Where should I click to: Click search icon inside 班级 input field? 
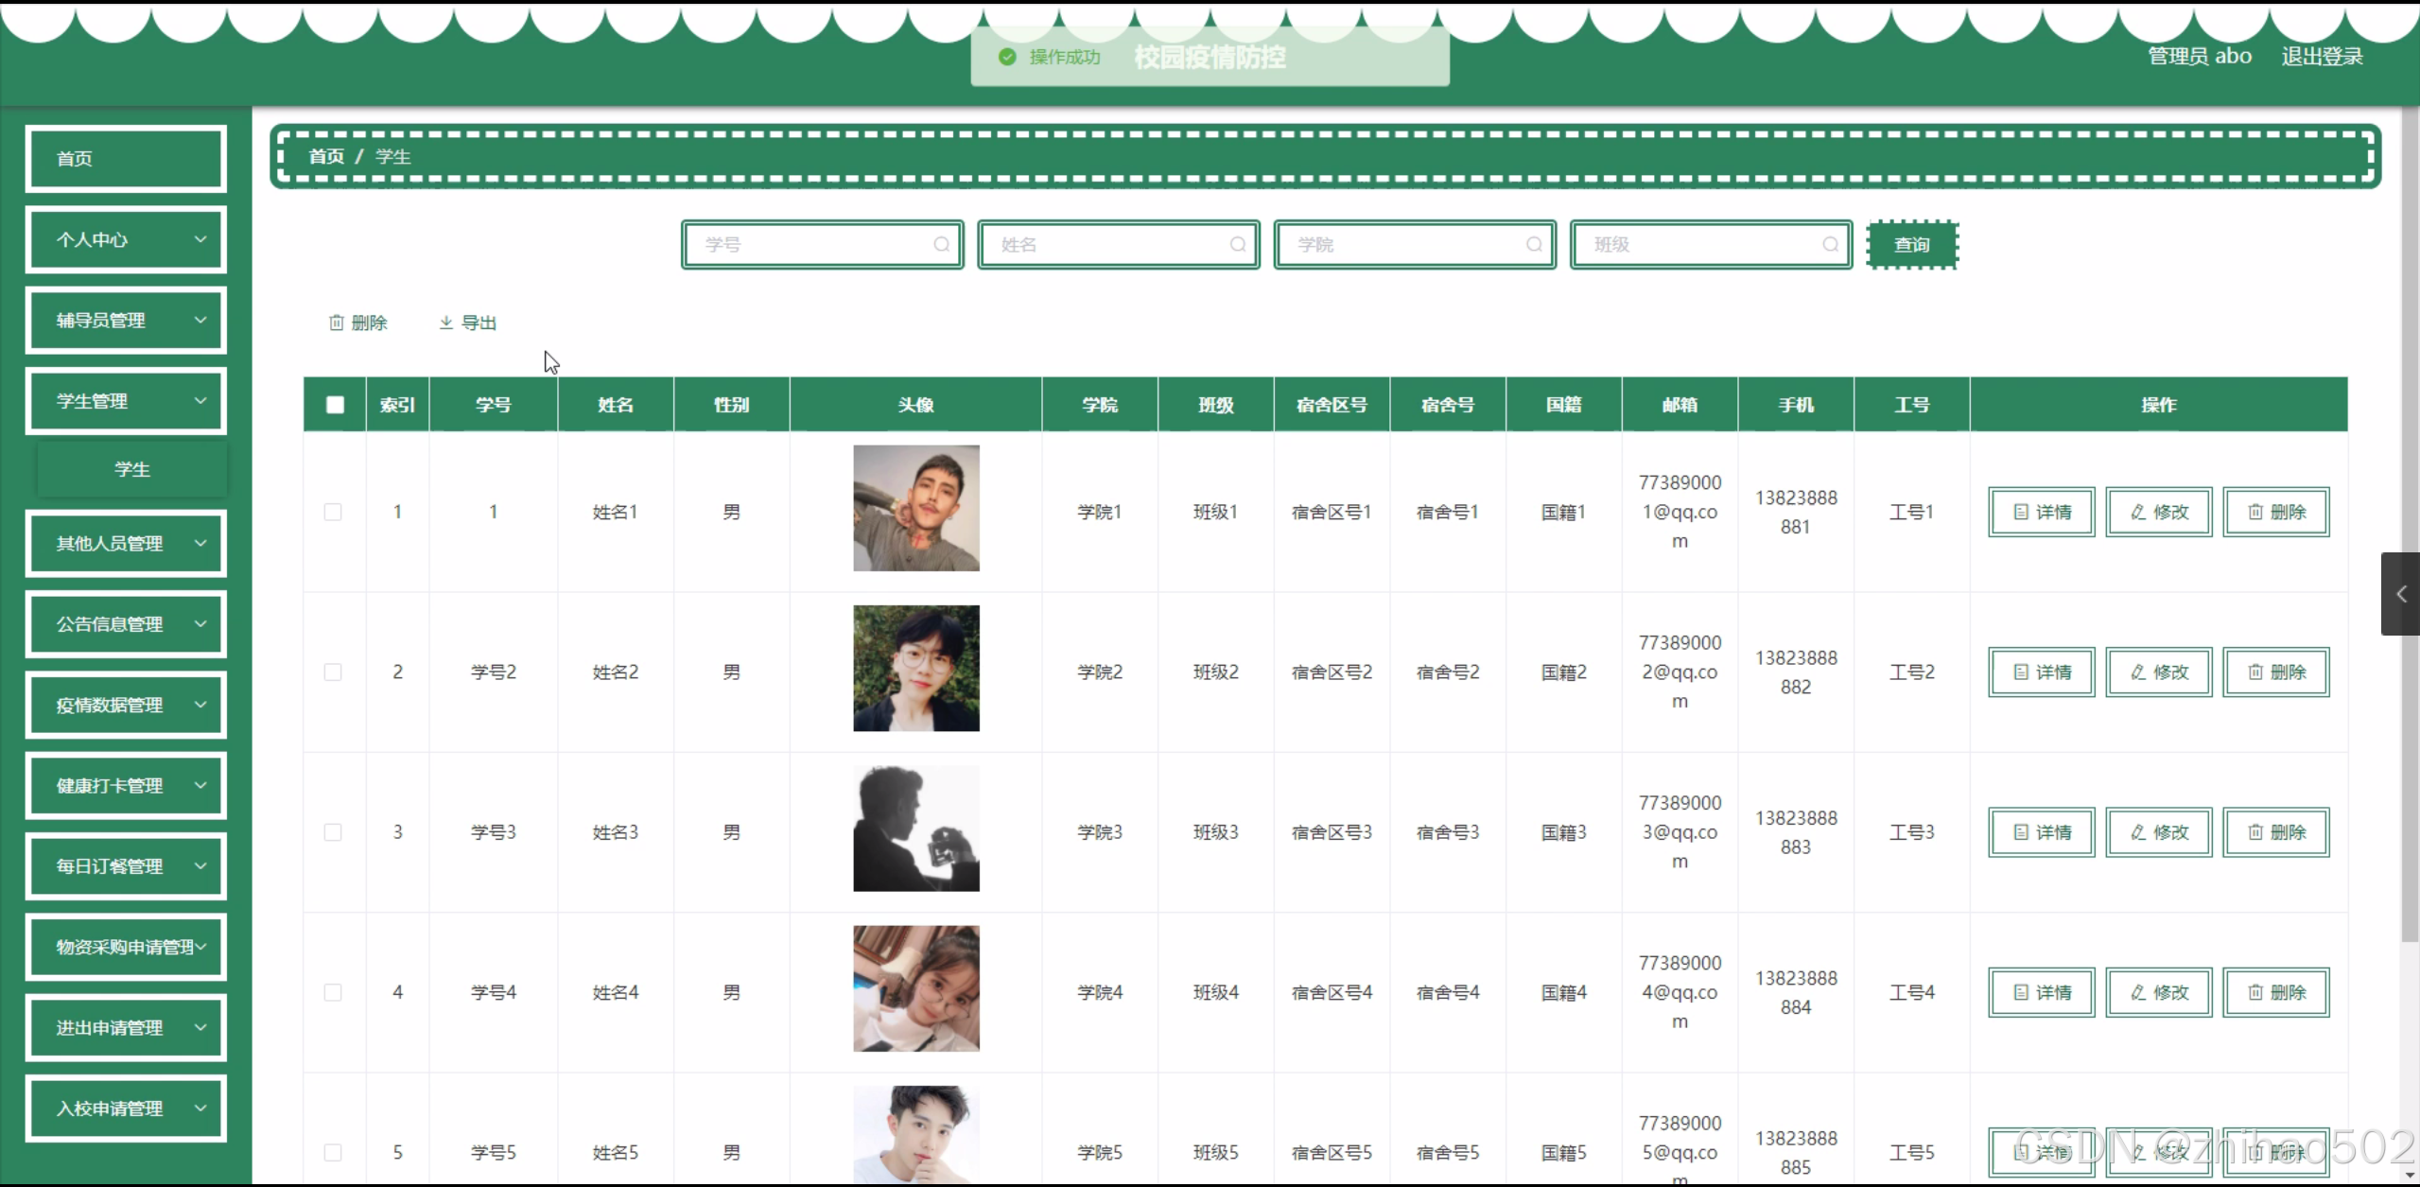coord(1830,245)
